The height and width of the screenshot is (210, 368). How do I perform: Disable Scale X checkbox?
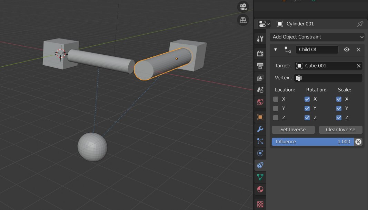(339, 99)
